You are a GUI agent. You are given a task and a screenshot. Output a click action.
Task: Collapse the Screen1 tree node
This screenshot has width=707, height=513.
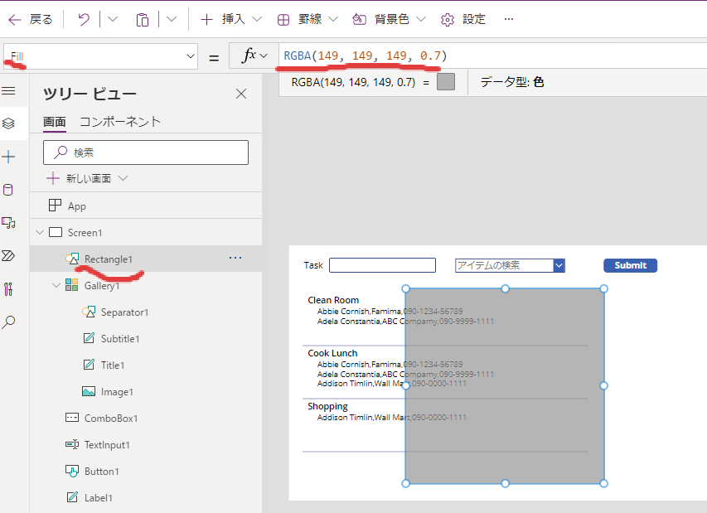(40, 233)
